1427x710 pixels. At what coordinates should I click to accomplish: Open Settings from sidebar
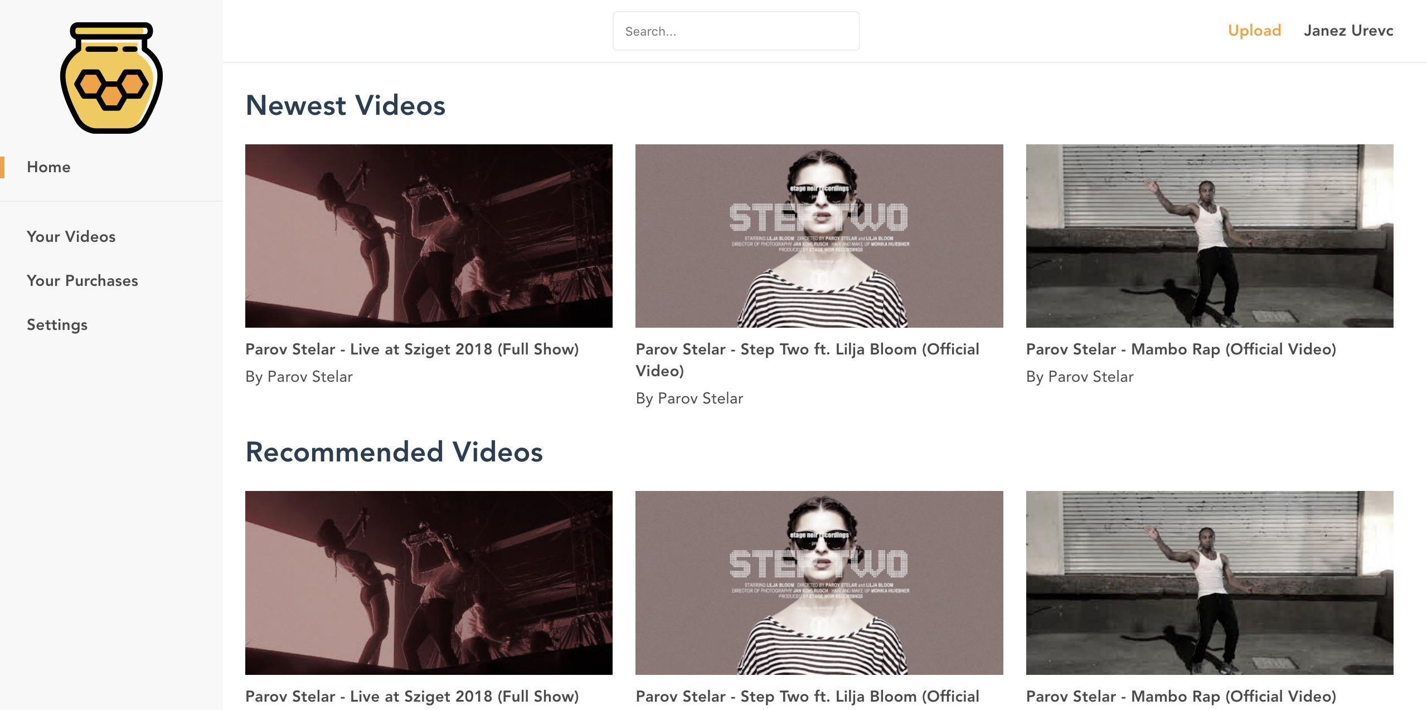(x=57, y=324)
